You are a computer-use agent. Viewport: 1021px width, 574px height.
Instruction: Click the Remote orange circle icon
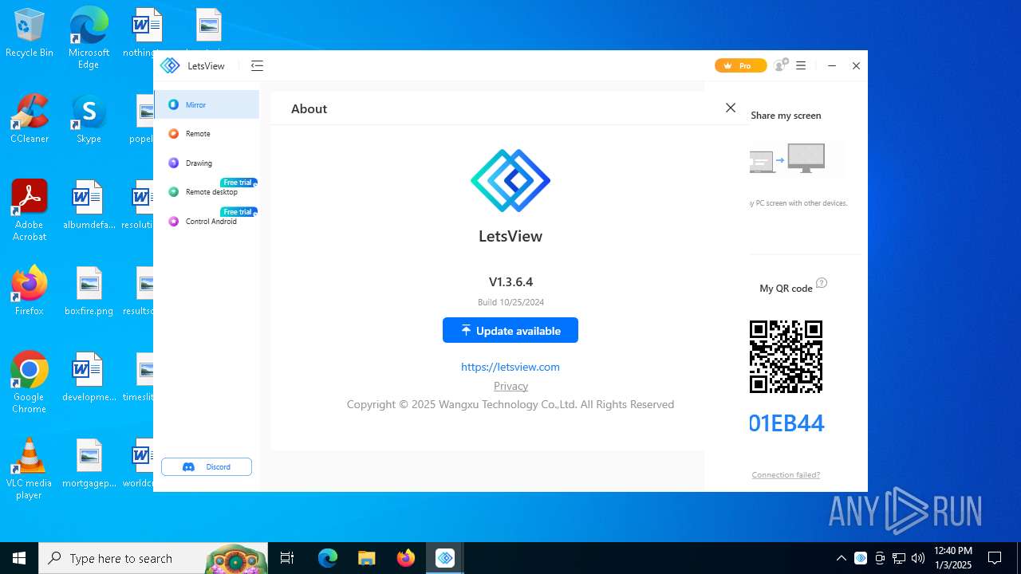coord(173,134)
